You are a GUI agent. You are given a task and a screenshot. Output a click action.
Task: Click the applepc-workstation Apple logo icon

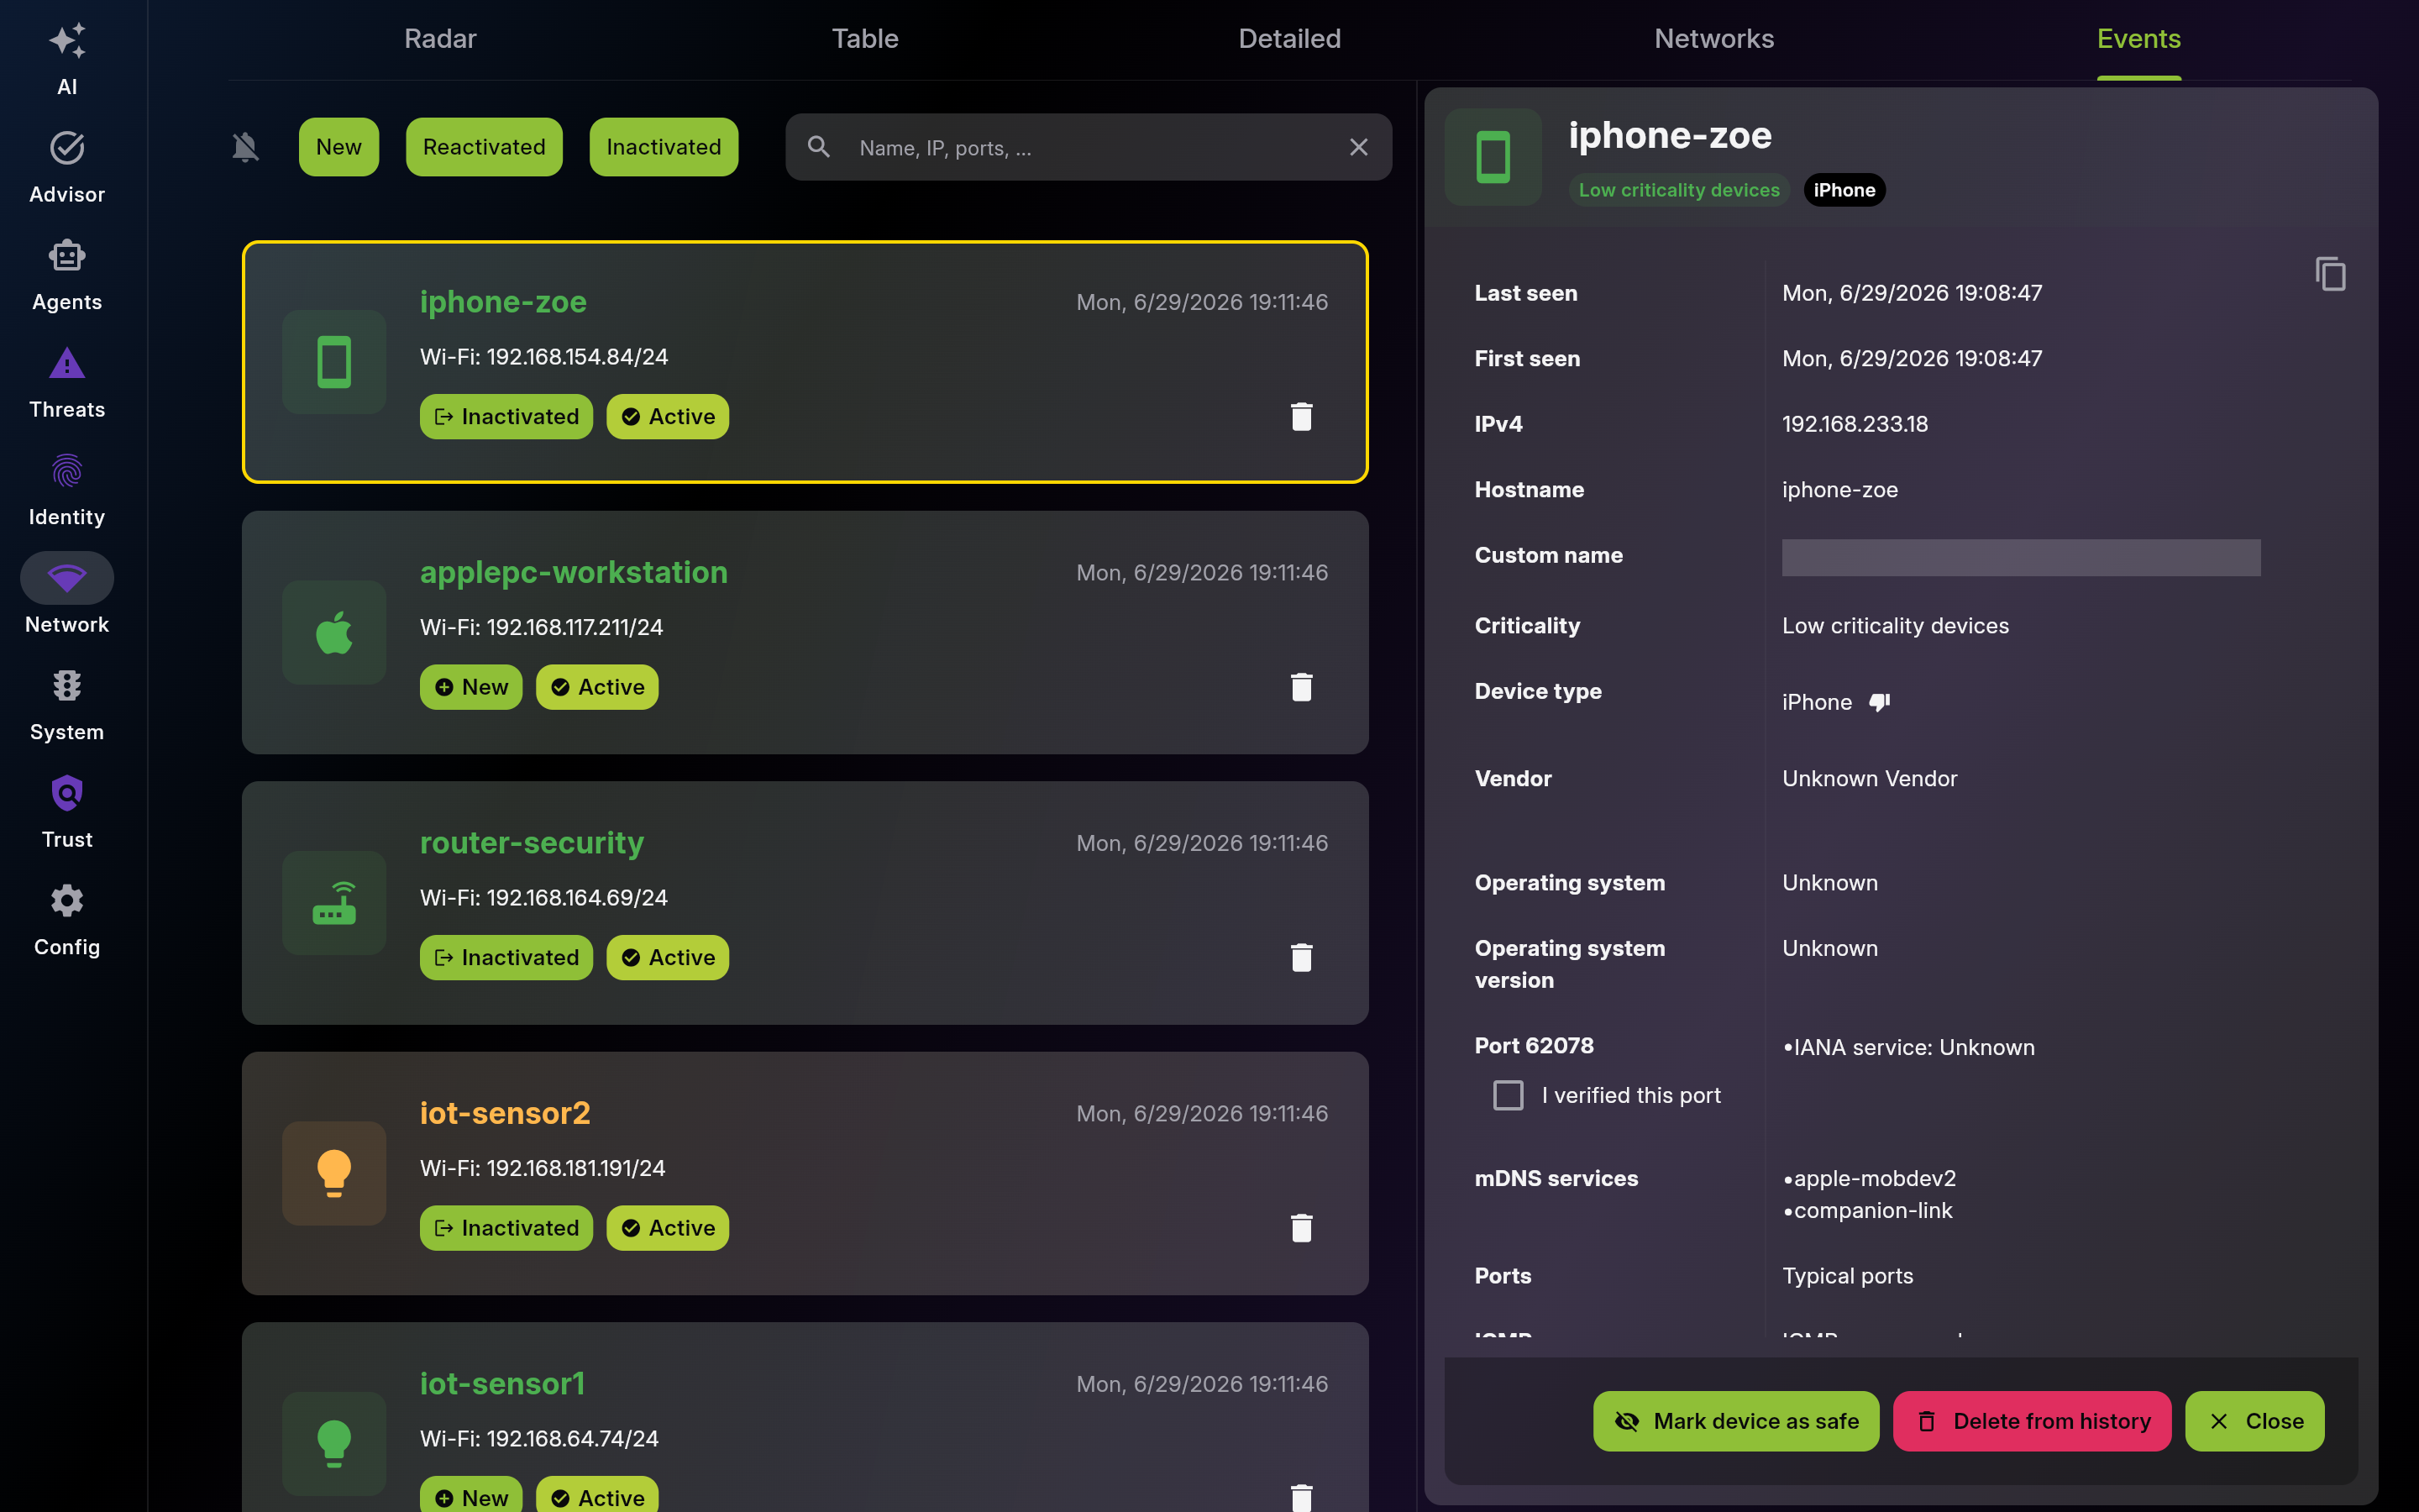[x=333, y=633]
